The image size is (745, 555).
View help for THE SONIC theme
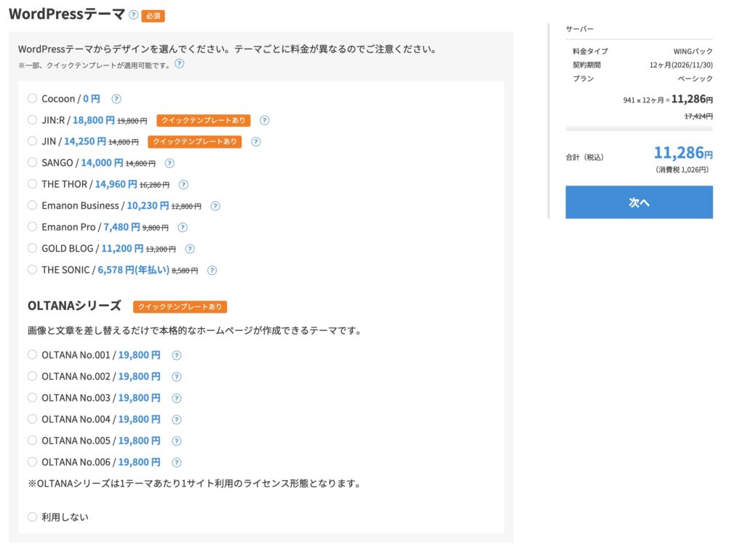(x=212, y=270)
